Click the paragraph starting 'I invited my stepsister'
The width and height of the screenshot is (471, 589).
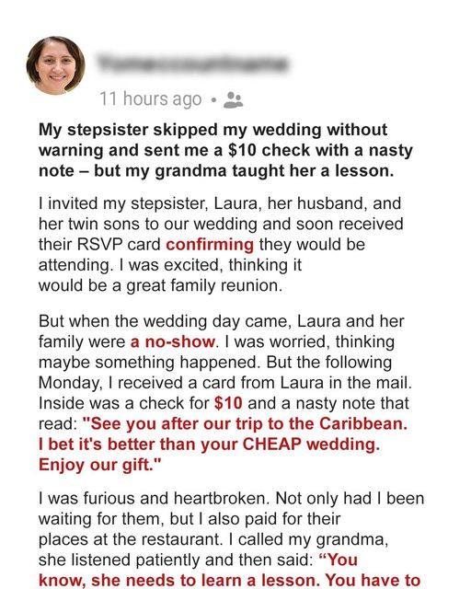pyautogui.click(x=221, y=245)
